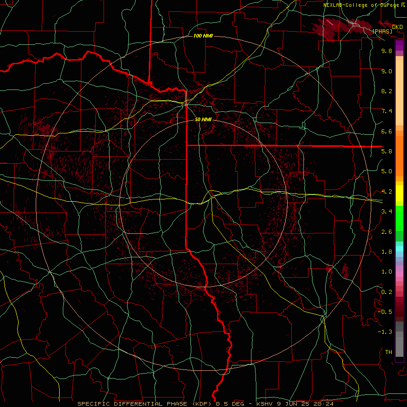The width and height of the screenshot is (407, 407).
Task: Select the 2.6 legend value
Action: [x=387, y=232]
